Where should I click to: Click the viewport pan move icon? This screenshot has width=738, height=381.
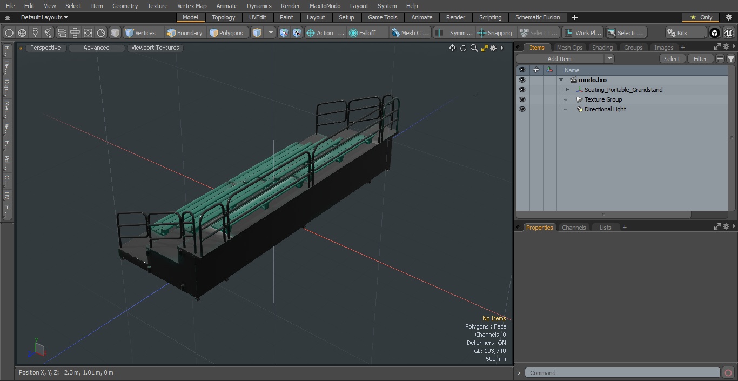452,48
